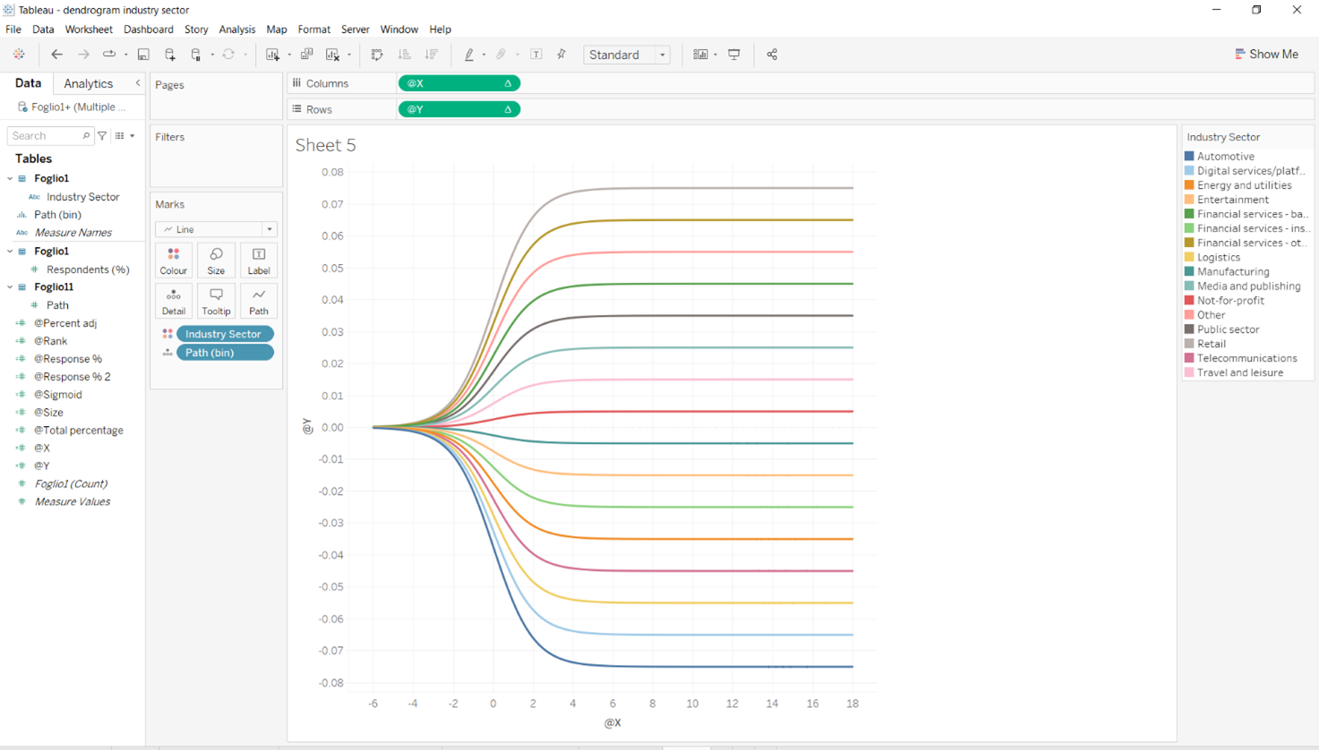1319x750 pixels.
Task: Open the Mark type dropdown showing Line
Action: pyautogui.click(x=215, y=229)
